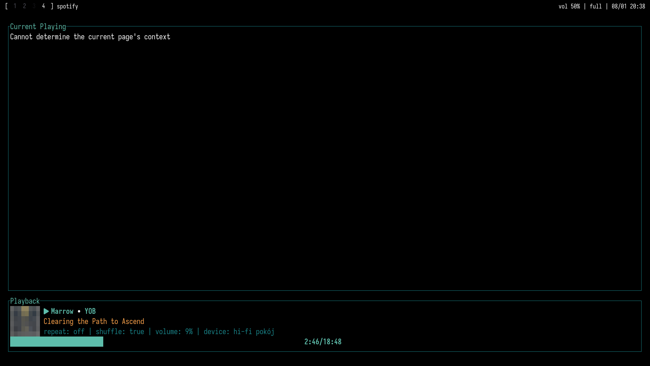Viewport: 650px width, 366px height.
Task: Select the active workspace 4
Action: coord(43,6)
